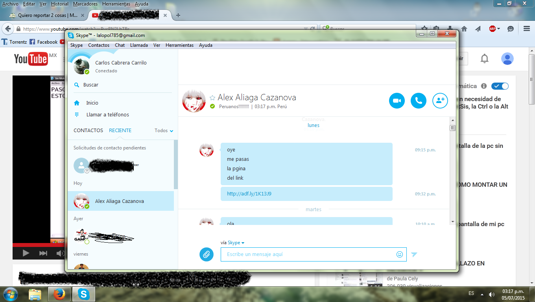The width and height of the screenshot is (535, 302).
Task: Add Alex Aliaga Cazanova to favorites star
Action: click(x=212, y=98)
